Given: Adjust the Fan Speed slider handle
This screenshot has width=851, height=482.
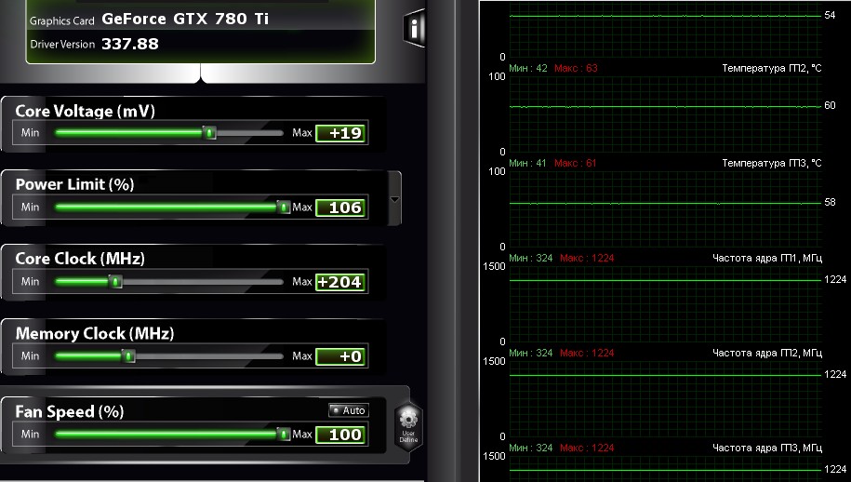Looking at the screenshot, I should pos(284,434).
